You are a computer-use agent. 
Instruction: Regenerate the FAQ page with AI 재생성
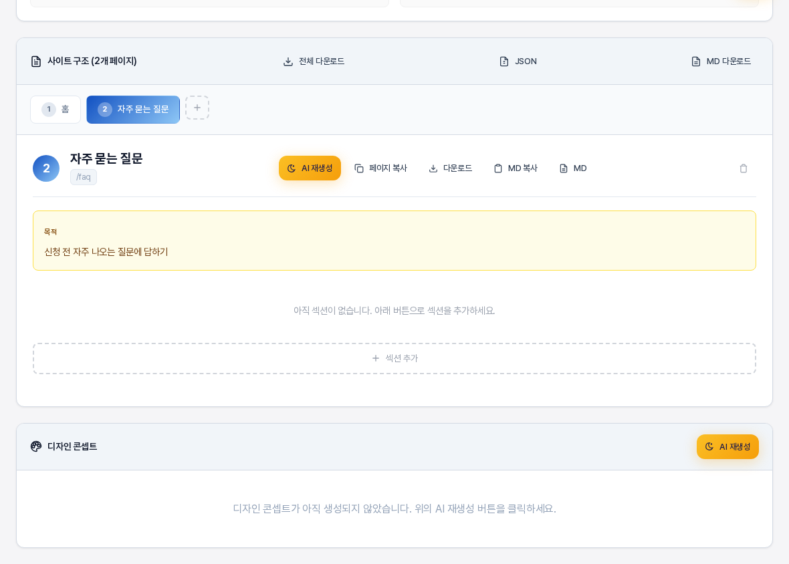tap(310, 168)
